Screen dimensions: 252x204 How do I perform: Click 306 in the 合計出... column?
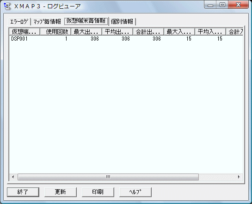(x=157, y=39)
